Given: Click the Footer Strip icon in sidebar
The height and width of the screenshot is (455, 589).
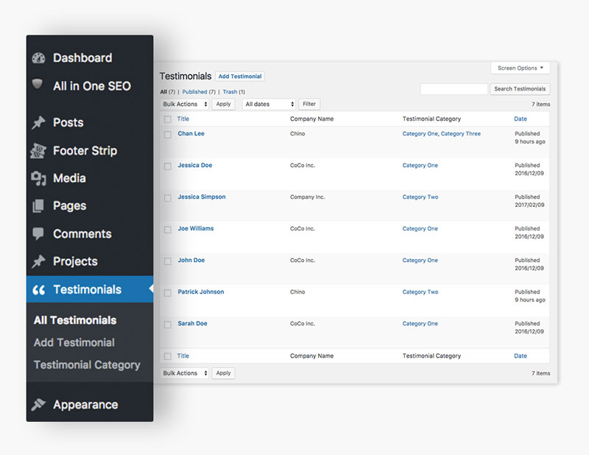Looking at the screenshot, I should [39, 151].
